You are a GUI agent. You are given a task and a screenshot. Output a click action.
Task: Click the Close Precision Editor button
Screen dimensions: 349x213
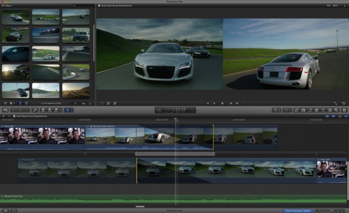pos(298,211)
